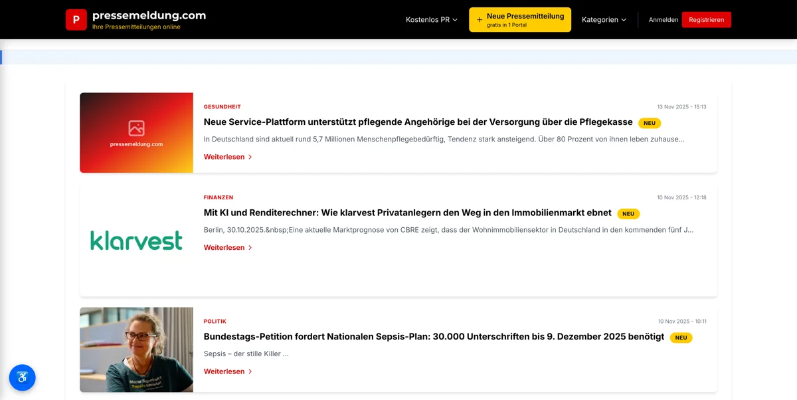The image size is (797, 400).
Task: Open the Kategorien dropdown menu
Action: [x=604, y=20]
